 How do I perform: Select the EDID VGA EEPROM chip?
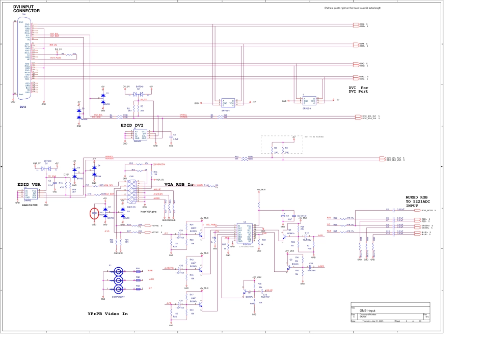point(31,195)
